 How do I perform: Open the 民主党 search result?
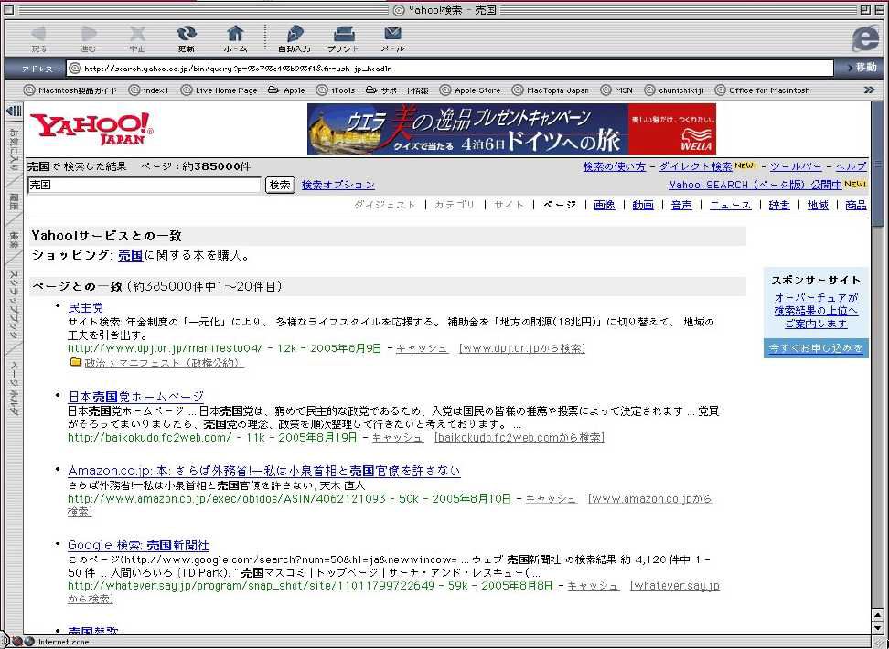pyautogui.click(x=86, y=308)
